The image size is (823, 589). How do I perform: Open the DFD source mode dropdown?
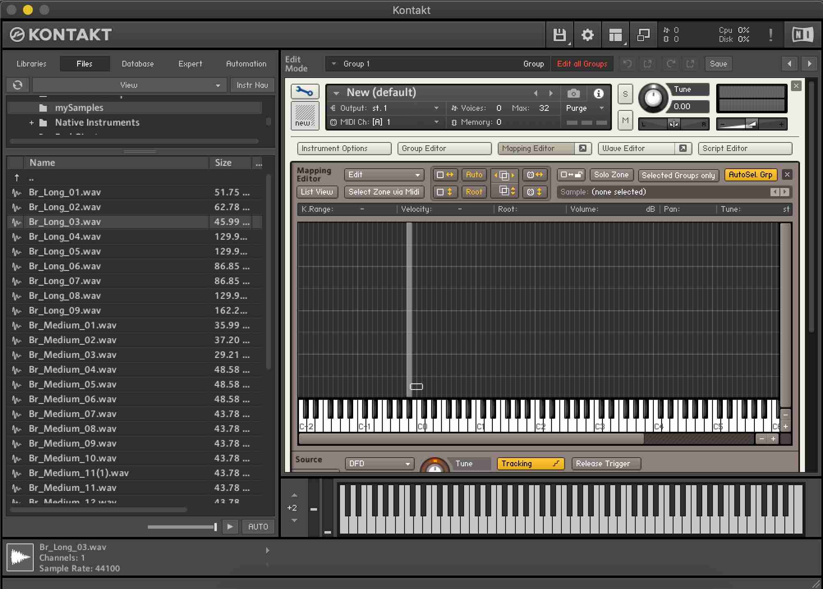(x=379, y=464)
